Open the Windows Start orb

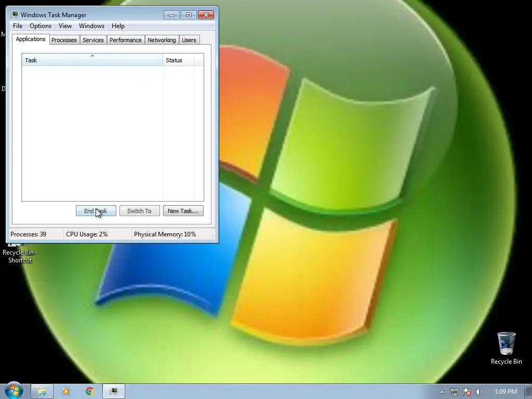(14, 390)
